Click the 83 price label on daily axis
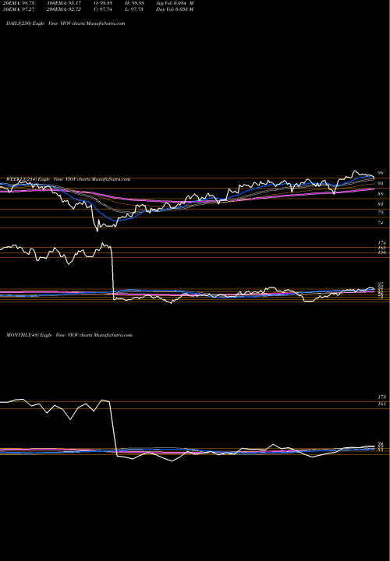Image resolution: width=390 pixels, height=561 pixels. pos(381,204)
